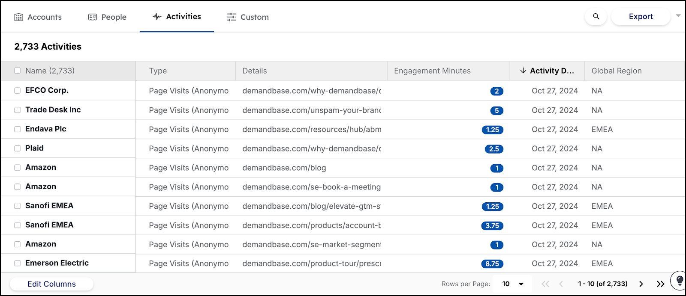Click Edit Columns button

tap(51, 284)
